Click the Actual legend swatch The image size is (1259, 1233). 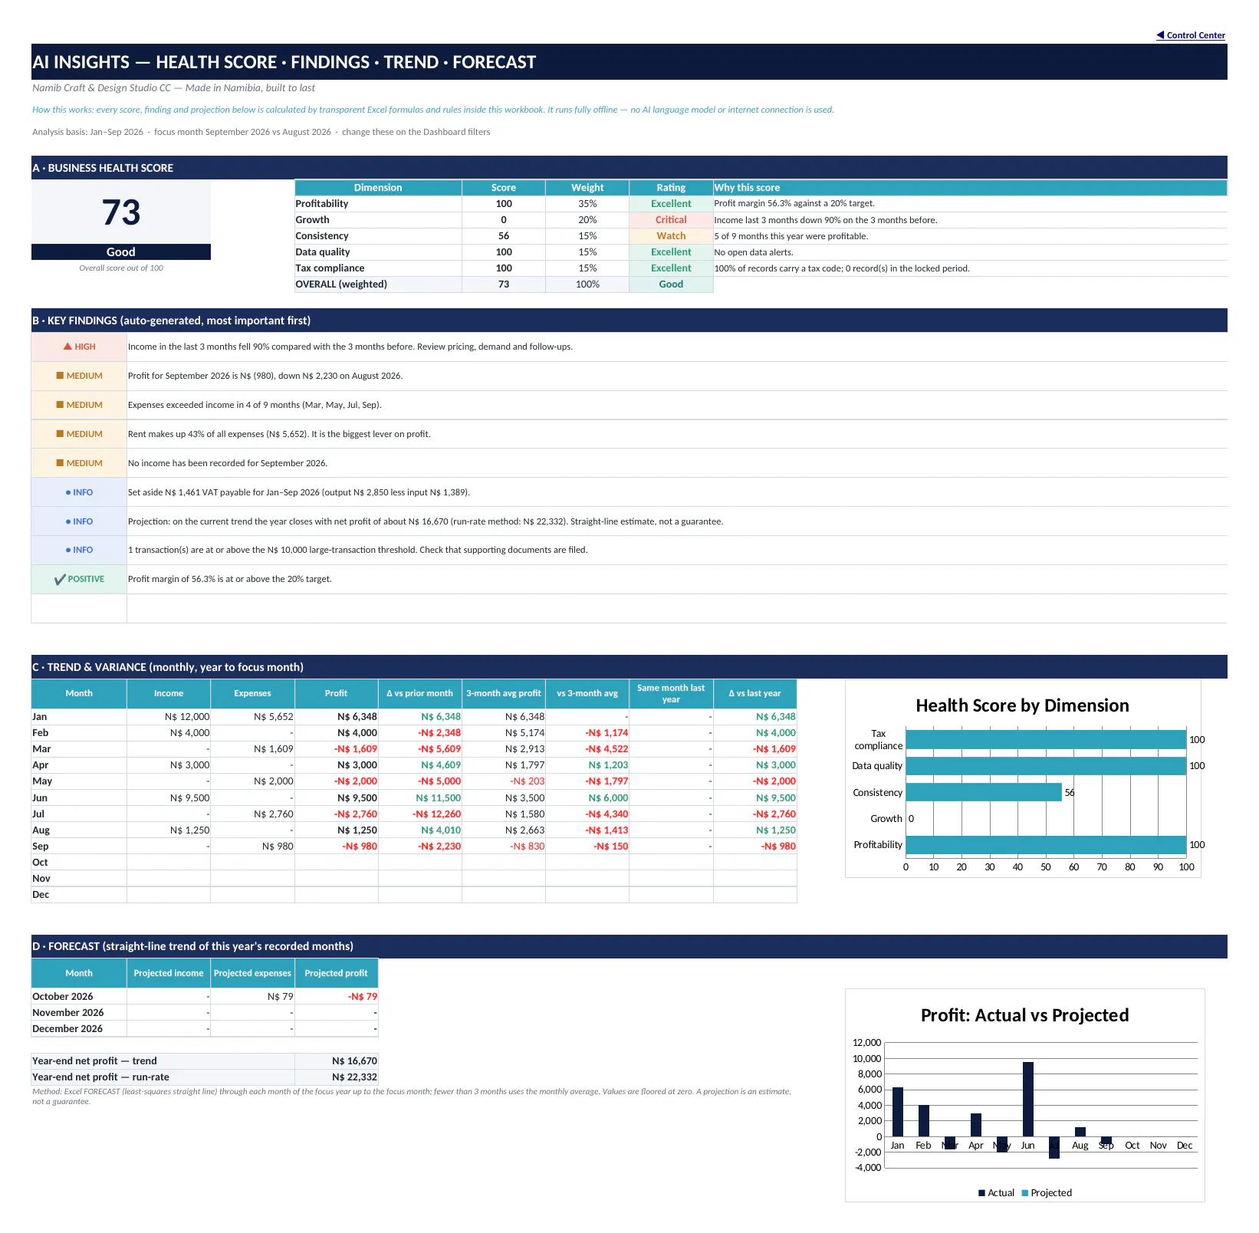tap(981, 1193)
